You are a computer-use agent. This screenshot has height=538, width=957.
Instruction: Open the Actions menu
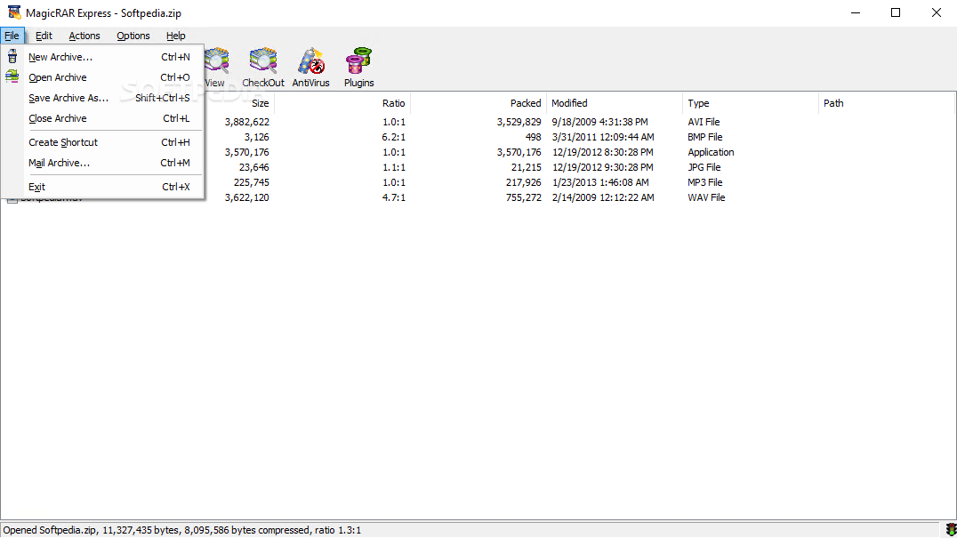(84, 36)
